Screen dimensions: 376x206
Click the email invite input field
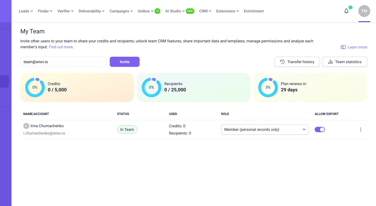[63, 62]
